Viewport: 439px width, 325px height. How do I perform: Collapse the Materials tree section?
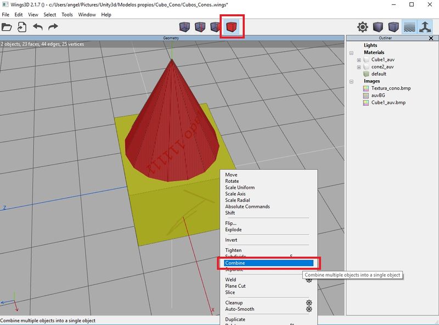pyautogui.click(x=351, y=53)
